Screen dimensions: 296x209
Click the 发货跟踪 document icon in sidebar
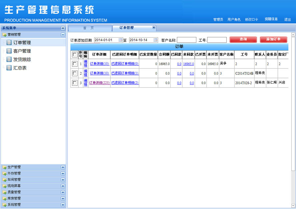(x=9, y=60)
